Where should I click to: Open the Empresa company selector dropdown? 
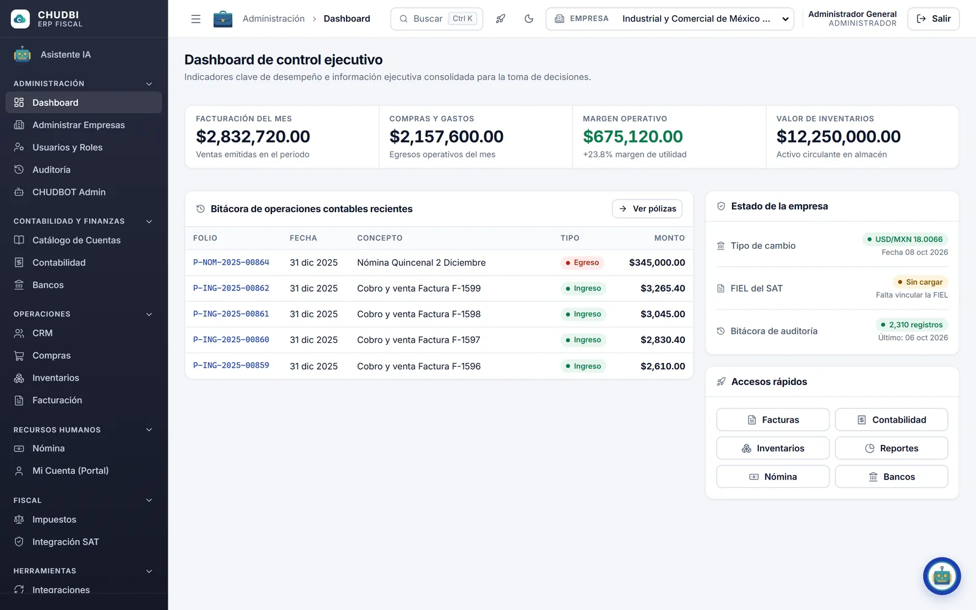tap(670, 19)
